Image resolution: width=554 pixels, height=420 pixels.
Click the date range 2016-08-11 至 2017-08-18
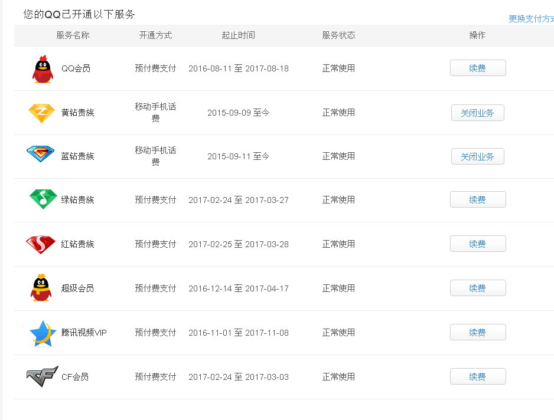pyautogui.click(x=239, y=68)
